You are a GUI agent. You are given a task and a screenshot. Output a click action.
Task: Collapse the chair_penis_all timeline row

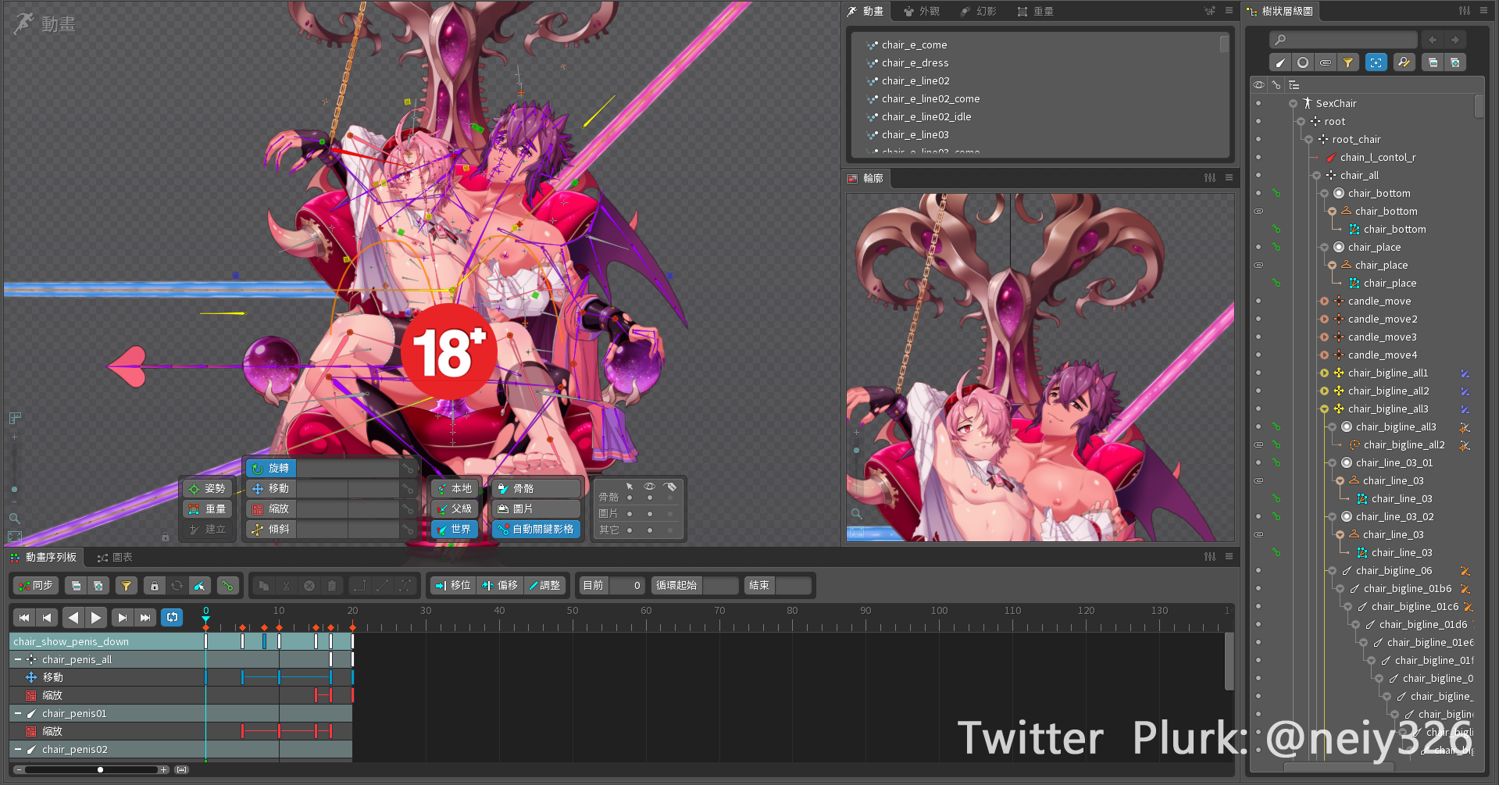(x=18, y=659)
